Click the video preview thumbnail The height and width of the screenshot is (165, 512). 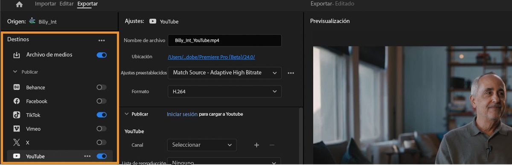coord(412,105)
